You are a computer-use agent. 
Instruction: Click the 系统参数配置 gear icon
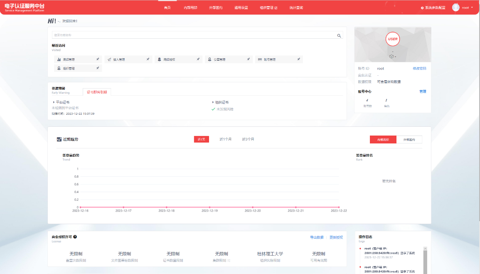click(x=422, y=8)
